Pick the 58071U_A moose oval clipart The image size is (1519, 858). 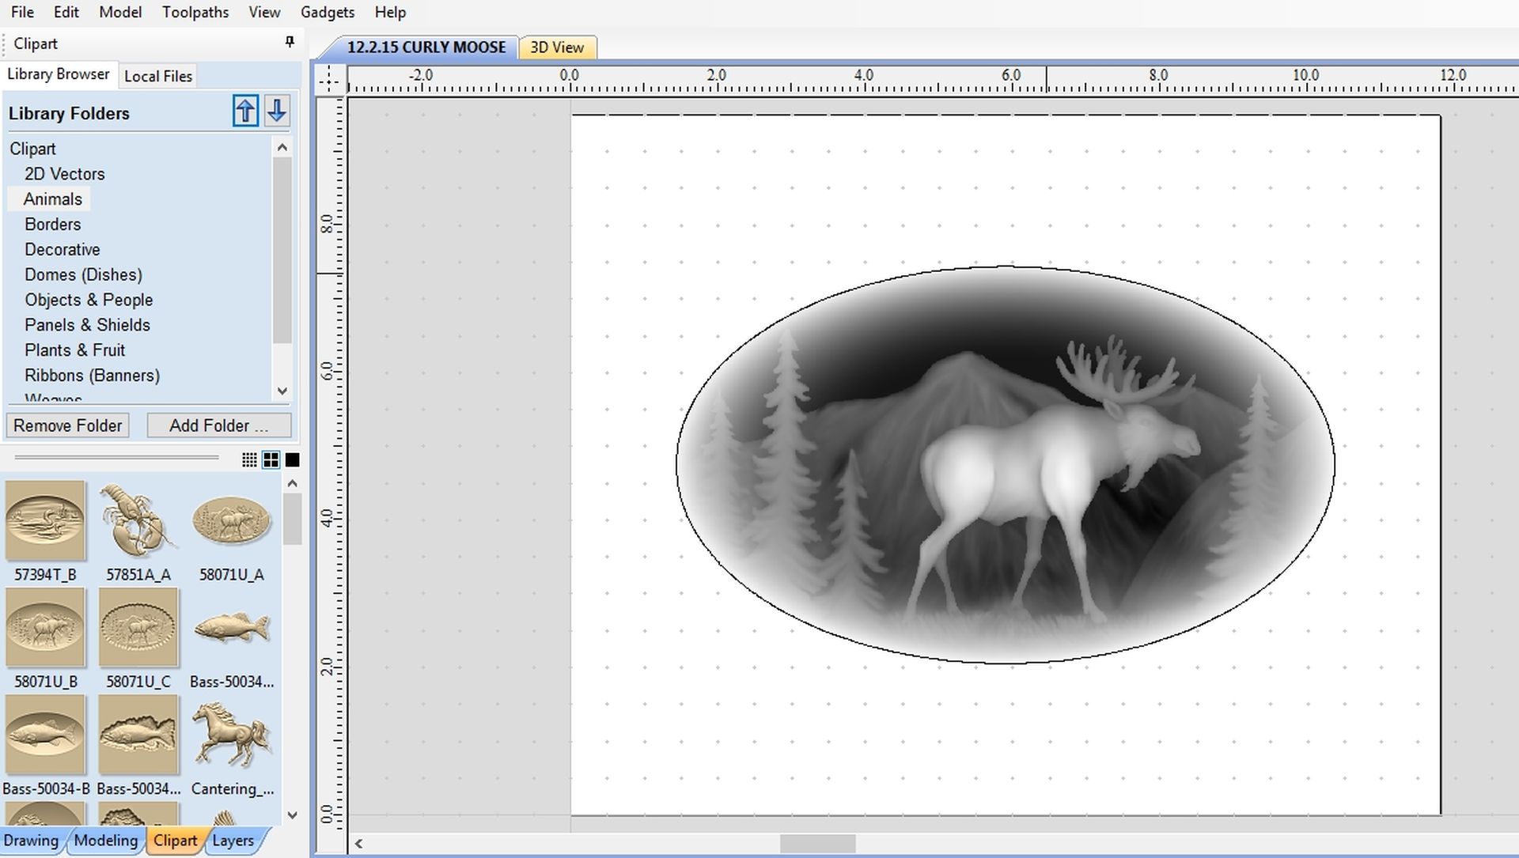231,521
